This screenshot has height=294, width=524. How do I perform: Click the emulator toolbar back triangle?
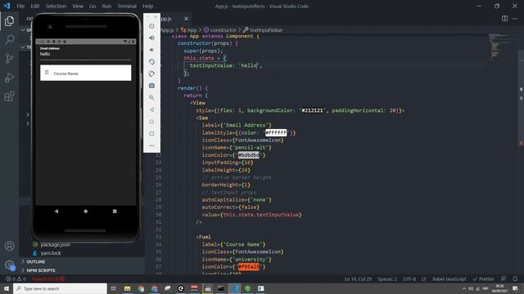(x=151, y=109)
